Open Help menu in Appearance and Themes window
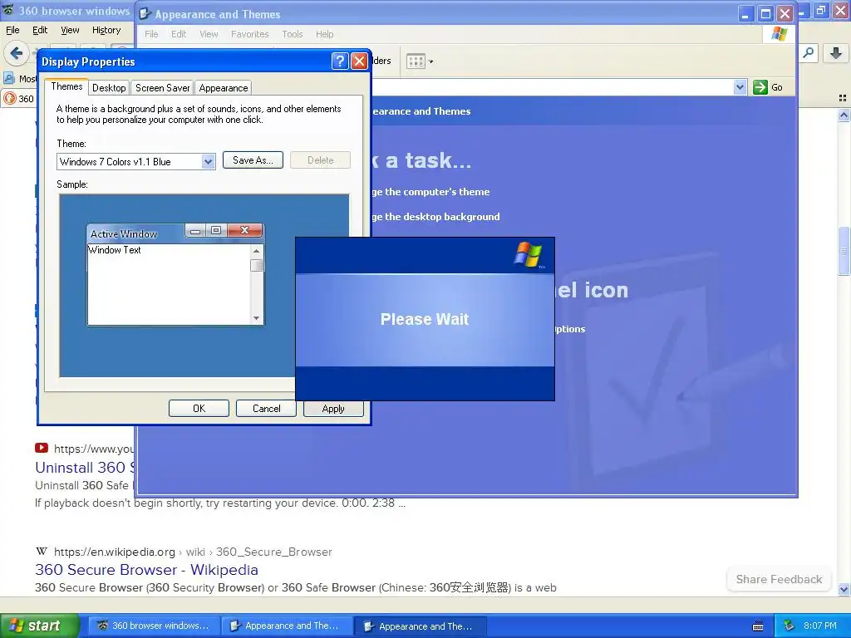The height and width of the screenshot is (638, 851). (x=325, y=34)
